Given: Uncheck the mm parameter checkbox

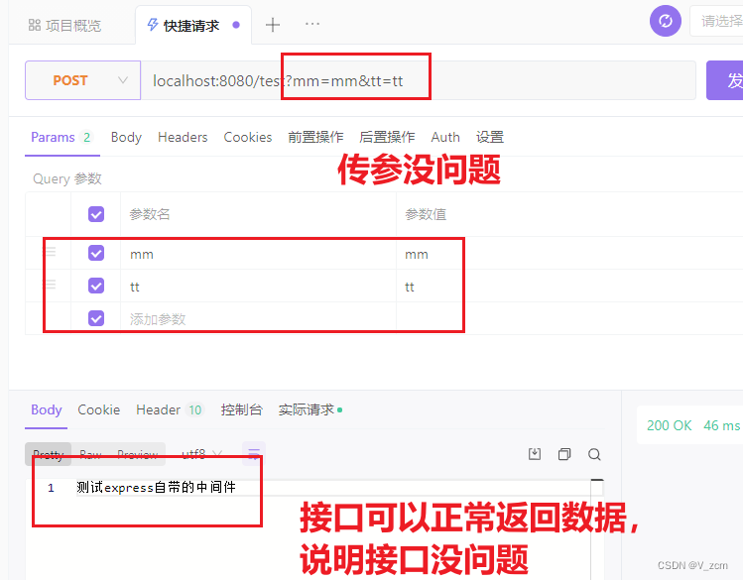Looking at the screenshot, I should (96, 253).
